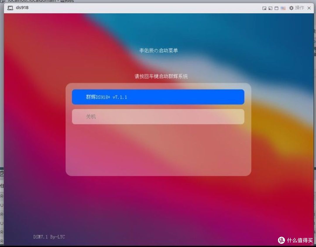This screenshot has height=247, width=316.
Task: Click the 请按回车键启动群辉系统 prompt text
Action: click(x=161, y=76)
